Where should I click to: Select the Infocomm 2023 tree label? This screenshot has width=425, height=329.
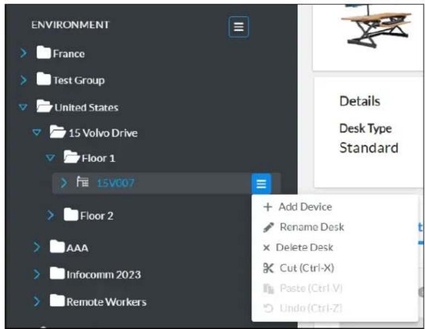(x=104, y=275)
